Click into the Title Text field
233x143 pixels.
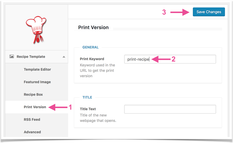[x=170, y=109]
